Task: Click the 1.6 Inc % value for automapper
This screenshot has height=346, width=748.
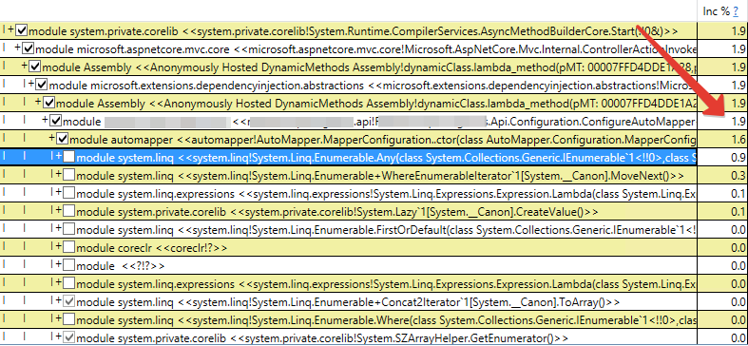Action: click(738, 140)
